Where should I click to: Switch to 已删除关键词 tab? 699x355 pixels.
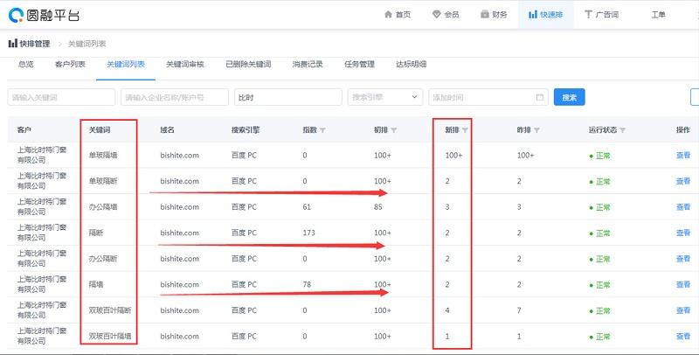247,65
